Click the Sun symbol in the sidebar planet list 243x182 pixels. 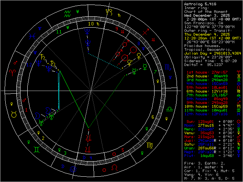pos(238,121)
